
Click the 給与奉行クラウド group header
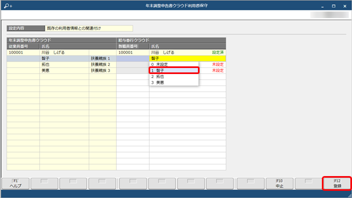click(x=171, y=41)
